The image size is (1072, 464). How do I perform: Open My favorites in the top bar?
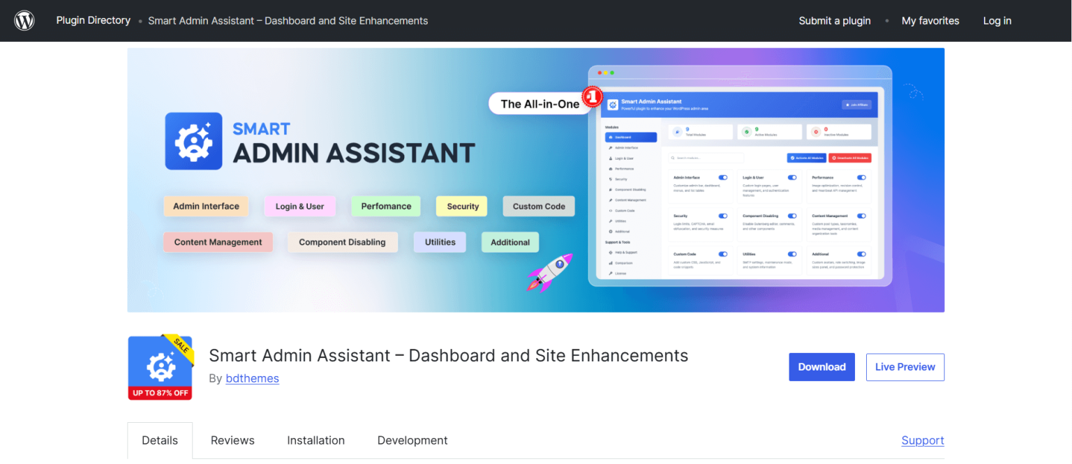930,21
